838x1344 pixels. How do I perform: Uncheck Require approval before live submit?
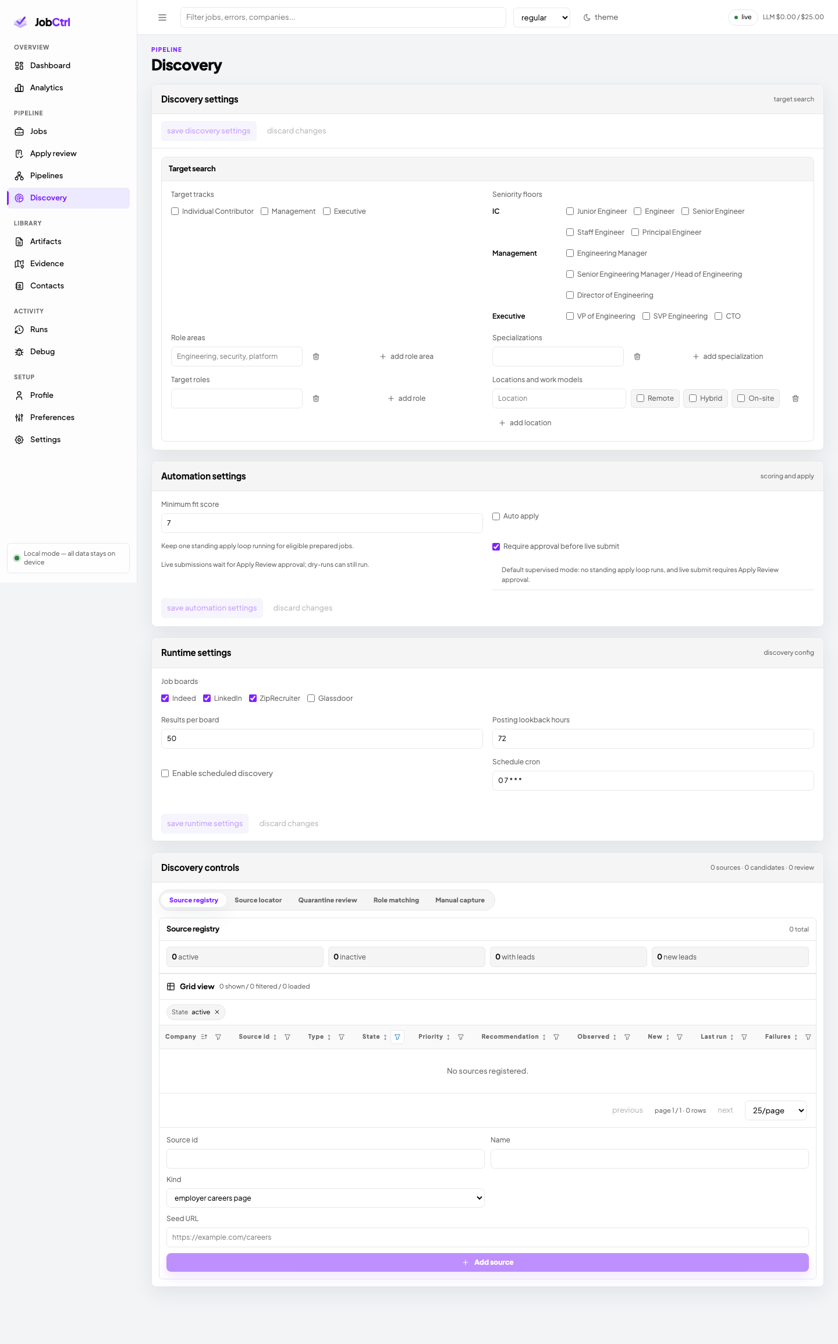pyautogui.click(x=496, y=546)
